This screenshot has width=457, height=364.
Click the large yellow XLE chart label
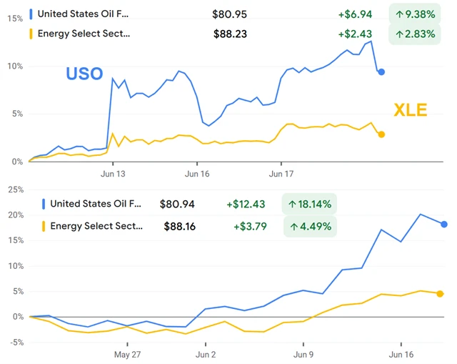(410, 109)
